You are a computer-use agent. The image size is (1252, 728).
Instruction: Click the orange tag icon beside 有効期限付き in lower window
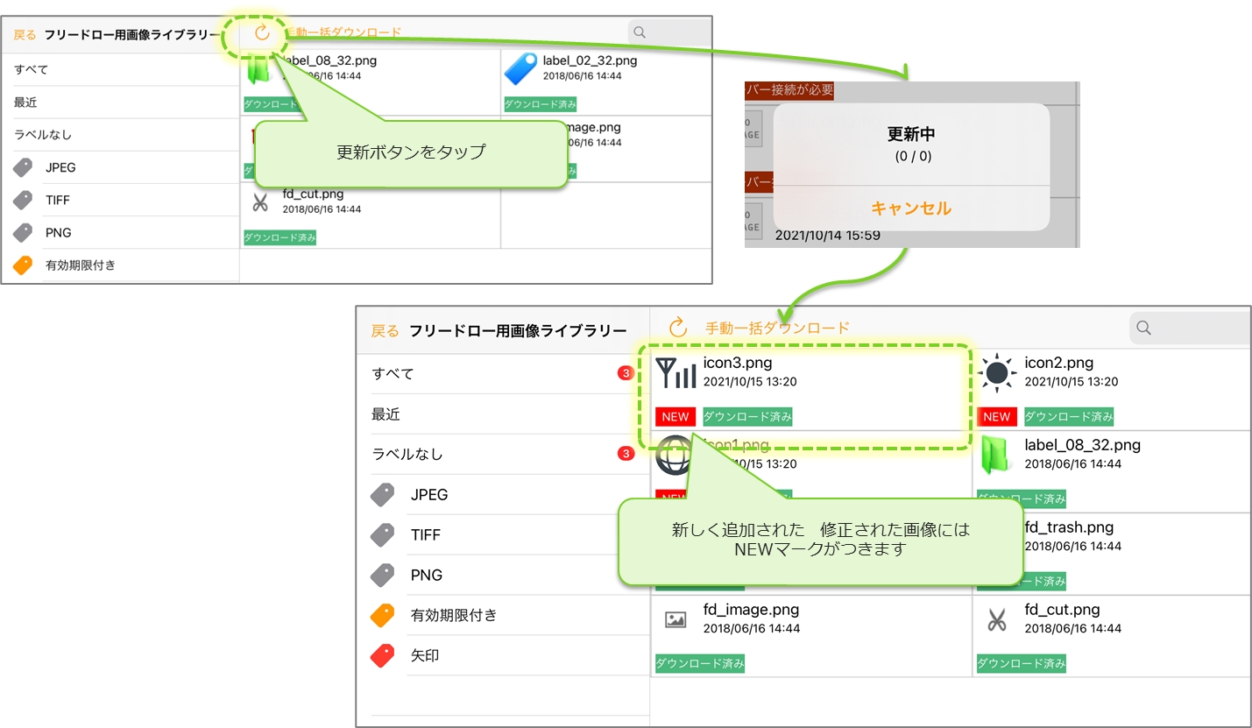pyautogui.click(x=383, y=615)
